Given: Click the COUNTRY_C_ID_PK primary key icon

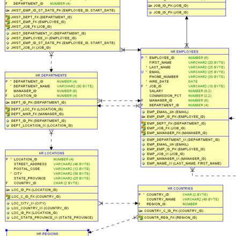Looking at the screenshot, I should [141, 211].
